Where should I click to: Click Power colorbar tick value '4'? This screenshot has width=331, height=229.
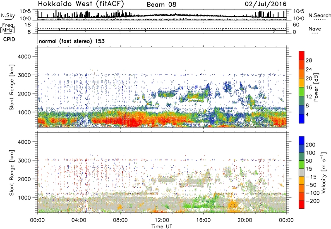(307, 114)
